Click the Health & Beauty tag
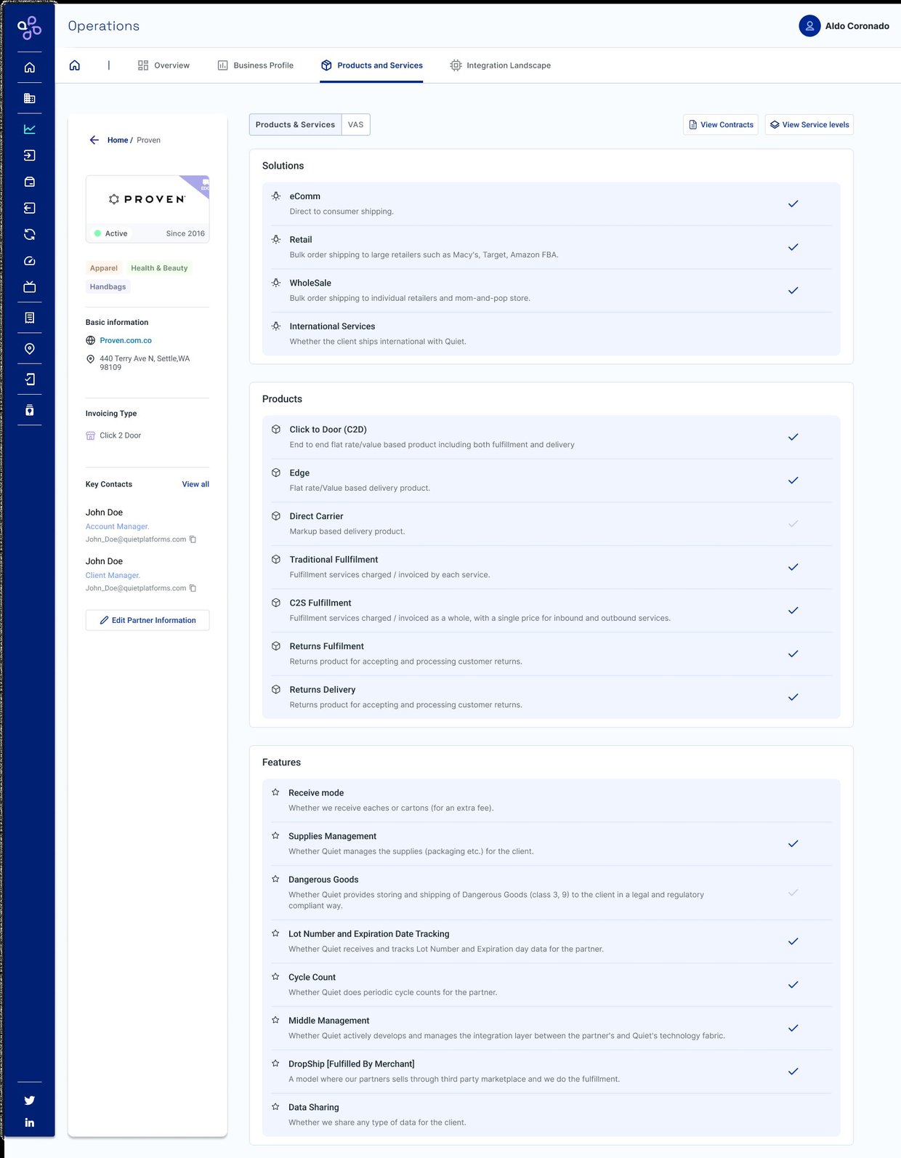The image size is (901, 1158). click(159, 268)
